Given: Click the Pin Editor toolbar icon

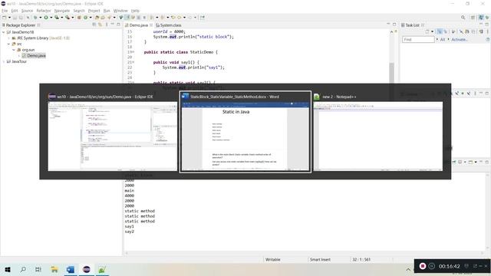Looking at the screenshot, I should tap(203, 18).
